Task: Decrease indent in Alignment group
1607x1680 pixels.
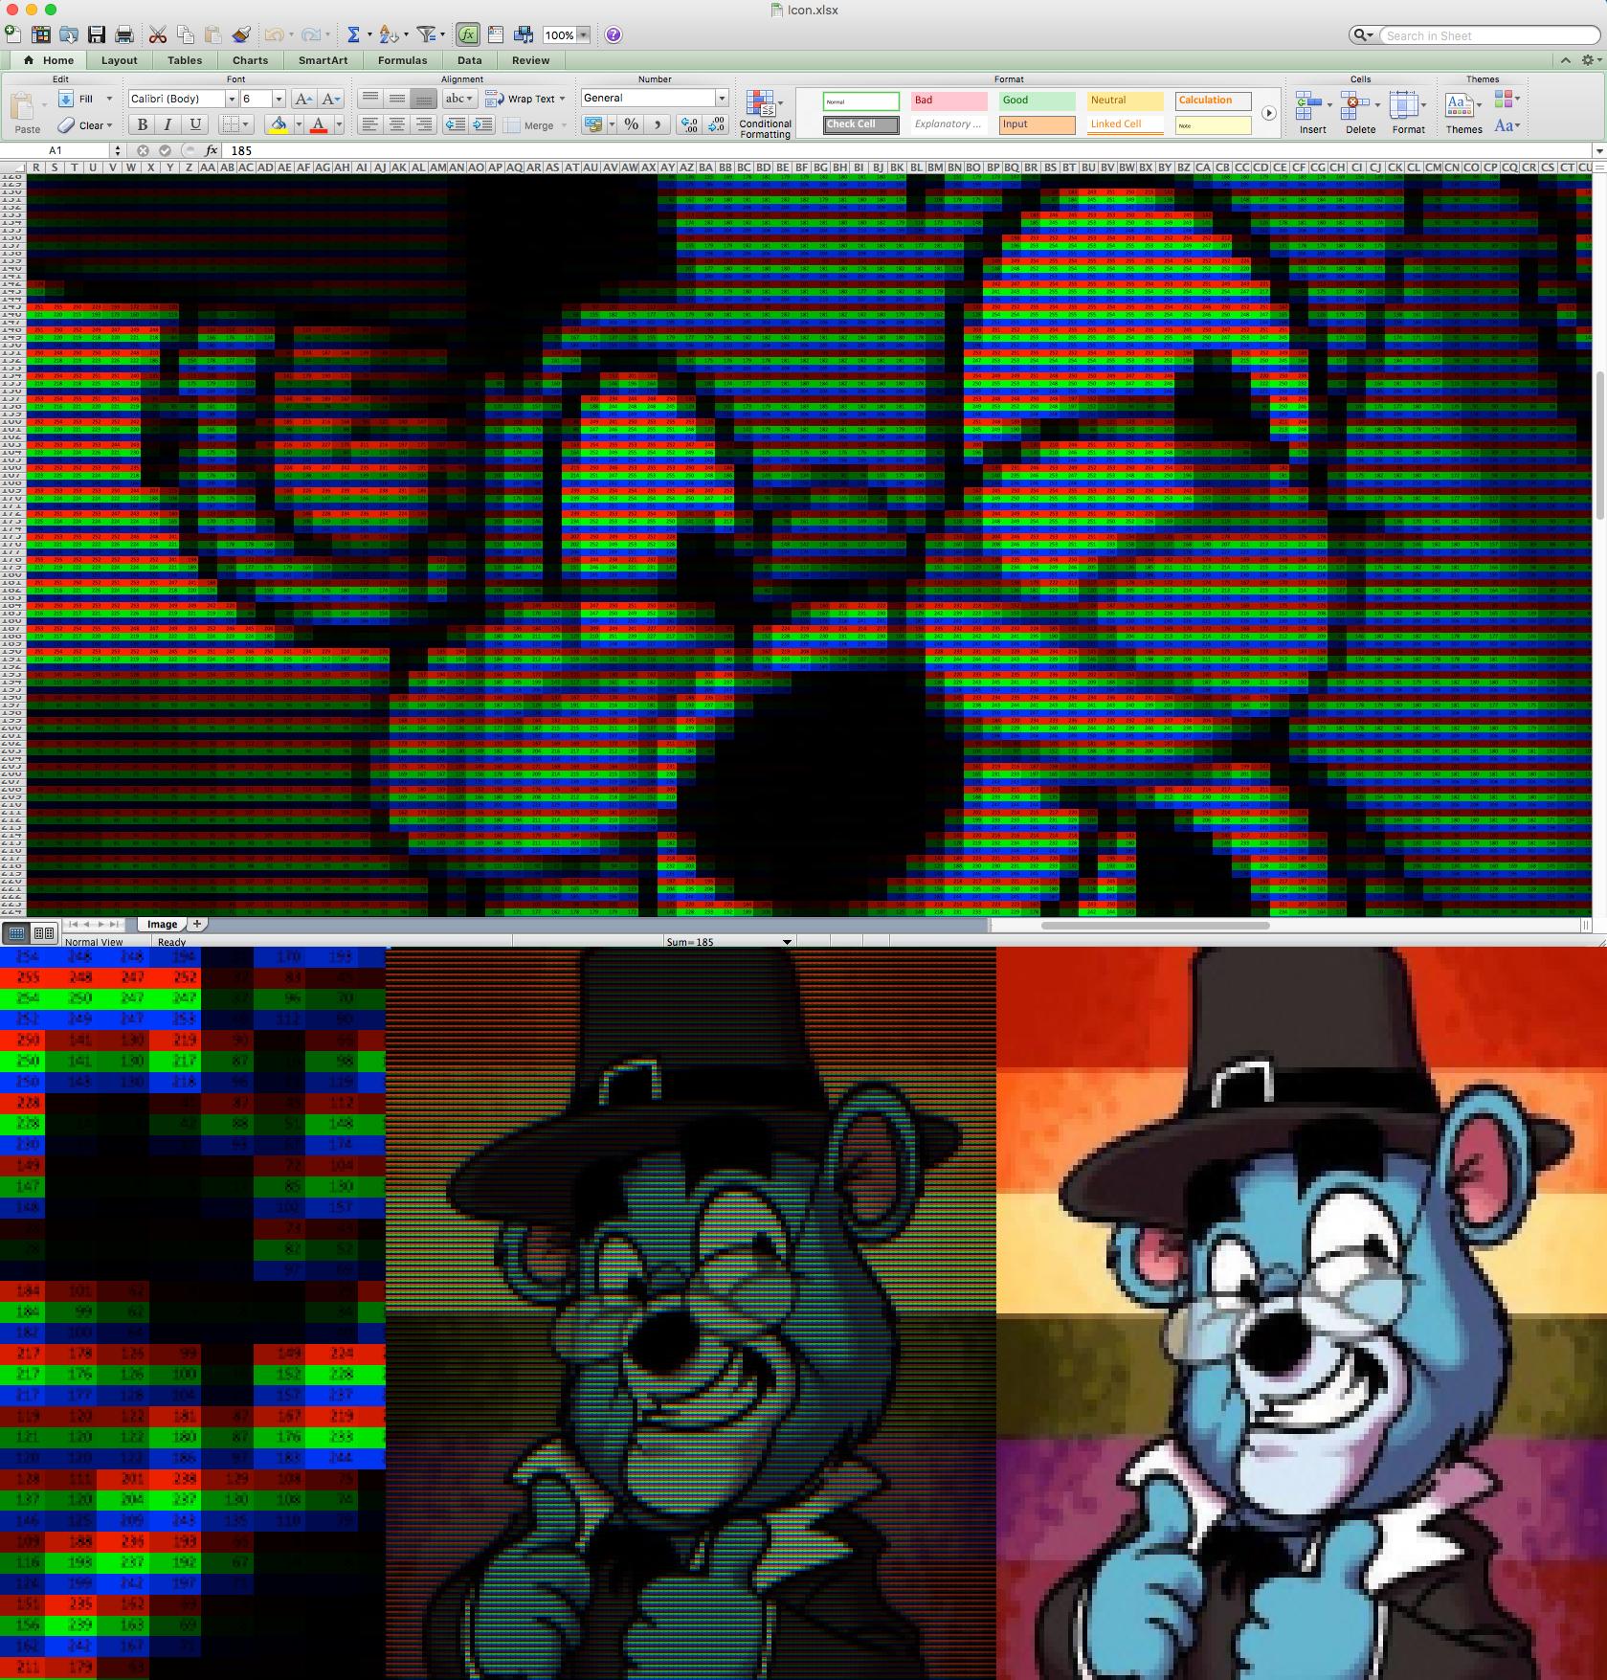Action: [456, 124]
